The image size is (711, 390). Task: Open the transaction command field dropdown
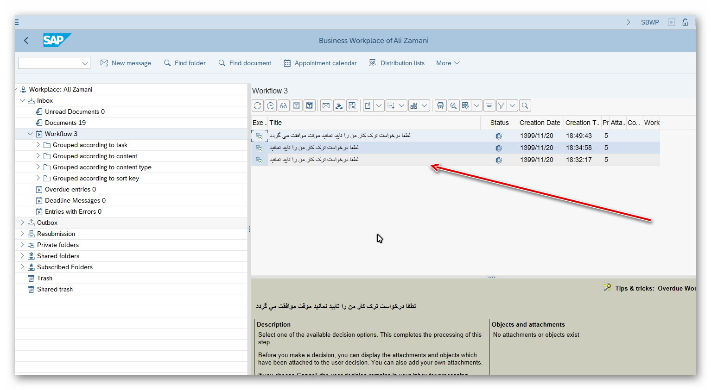(x=85, y=63)
